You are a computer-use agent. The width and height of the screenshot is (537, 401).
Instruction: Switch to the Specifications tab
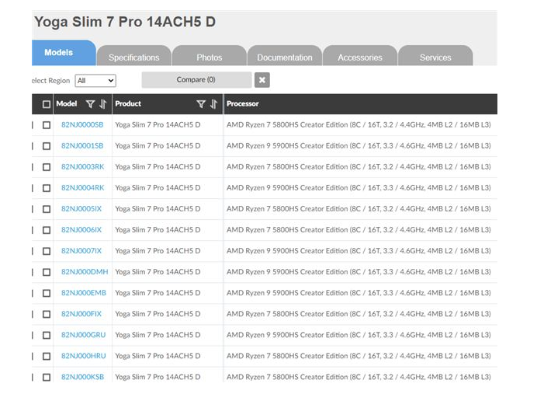click(x=133, y=58)
